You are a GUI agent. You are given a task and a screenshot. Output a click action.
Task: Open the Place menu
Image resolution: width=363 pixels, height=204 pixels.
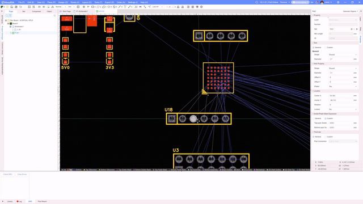click(51, 2)
